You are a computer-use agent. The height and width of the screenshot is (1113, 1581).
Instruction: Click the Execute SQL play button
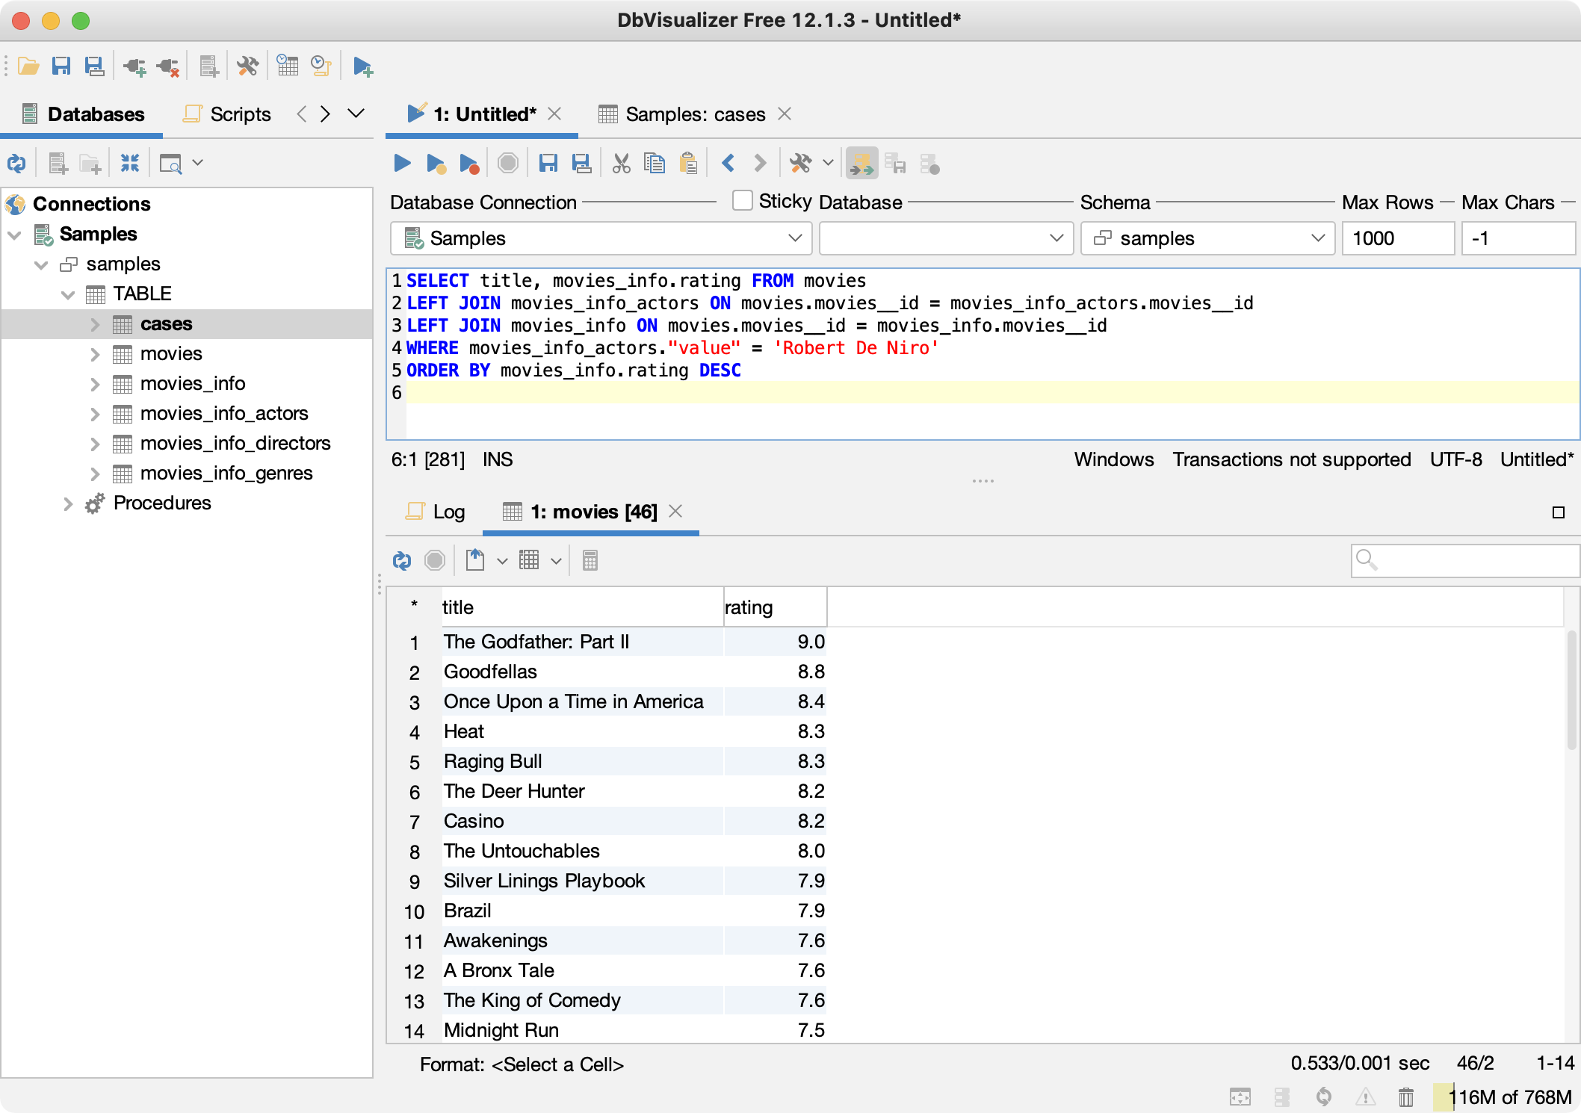point(402,164)
